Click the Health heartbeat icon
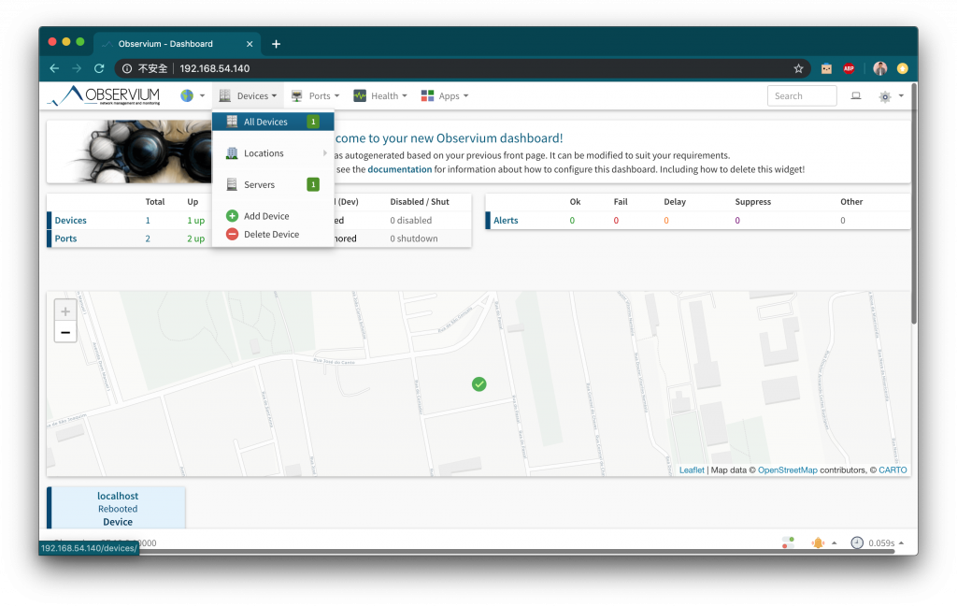This screenshot has width=957, height=607. click(360, 96)
